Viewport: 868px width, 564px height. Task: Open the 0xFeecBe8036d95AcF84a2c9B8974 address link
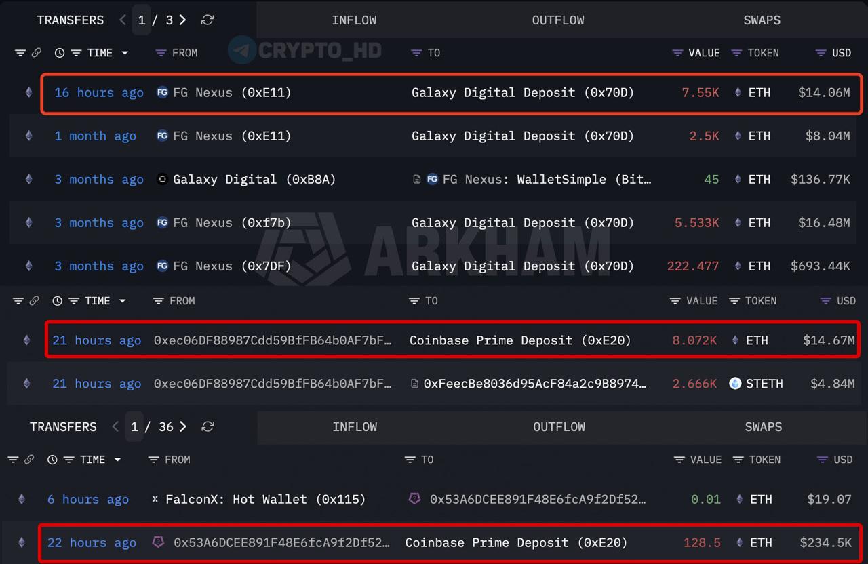(535, 384)
